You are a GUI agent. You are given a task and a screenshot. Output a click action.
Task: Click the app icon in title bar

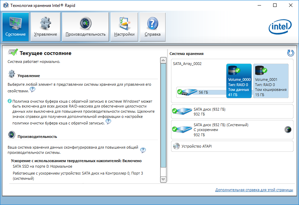[6, 5]
